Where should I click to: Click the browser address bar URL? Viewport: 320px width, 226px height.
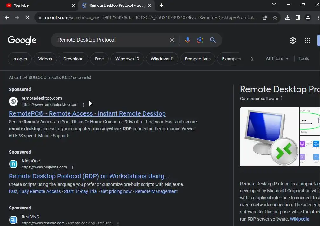(150, 17)
